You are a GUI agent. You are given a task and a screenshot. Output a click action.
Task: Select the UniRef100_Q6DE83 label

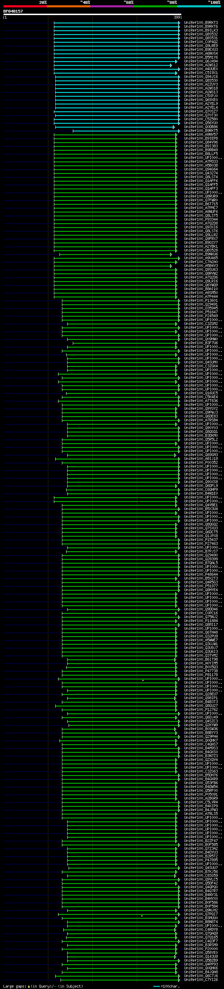(201, 416)
